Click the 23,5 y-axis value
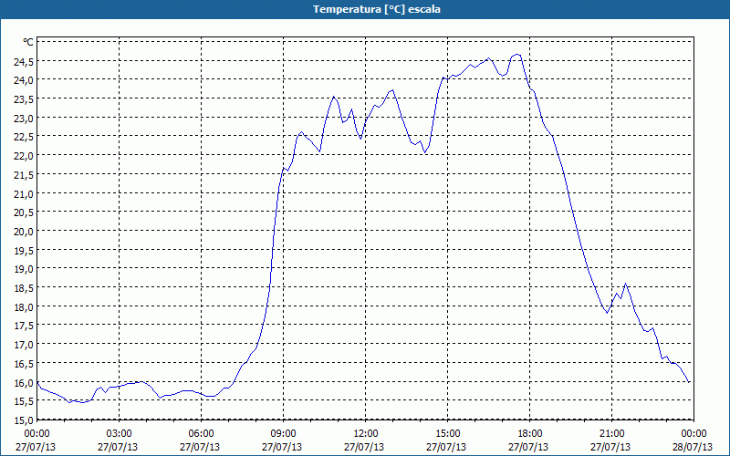 [x=24, y=99]
